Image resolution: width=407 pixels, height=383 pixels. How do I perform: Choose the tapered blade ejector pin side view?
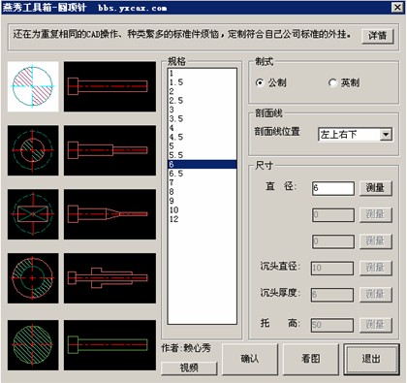110,214
